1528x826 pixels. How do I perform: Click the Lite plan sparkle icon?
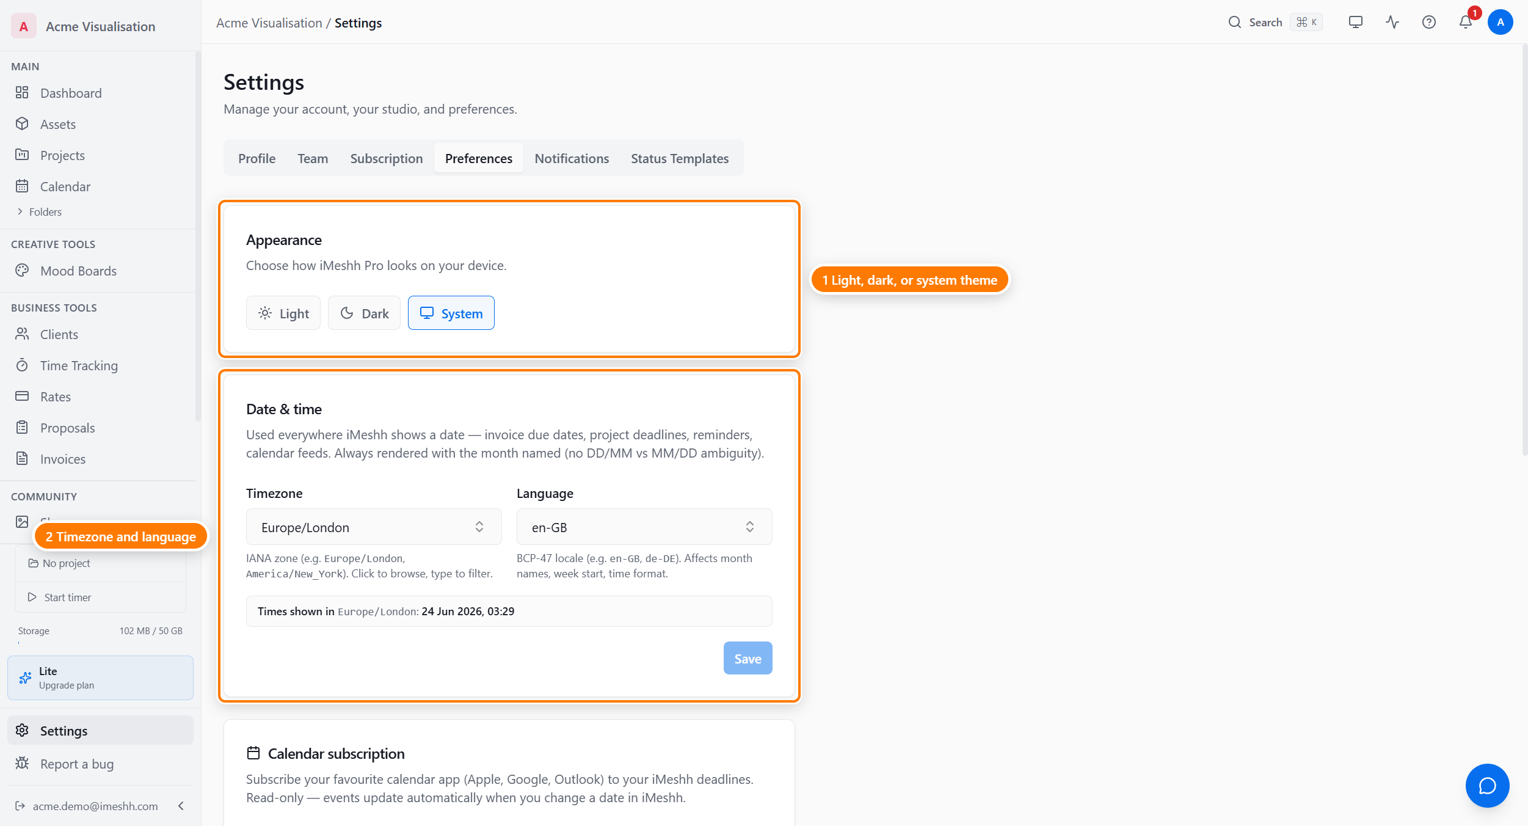25,678
